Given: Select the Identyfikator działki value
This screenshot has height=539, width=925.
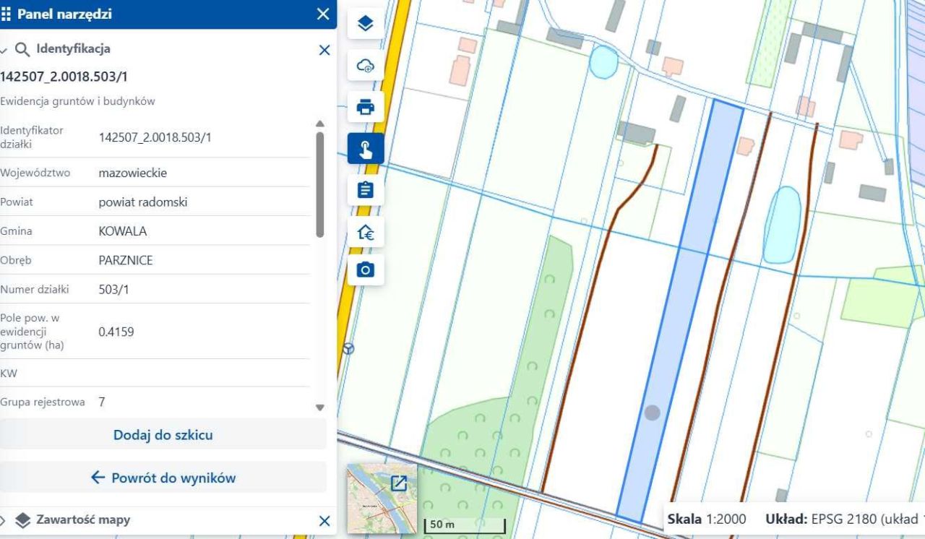Looking at the screenshot, I should click(155, 137).
